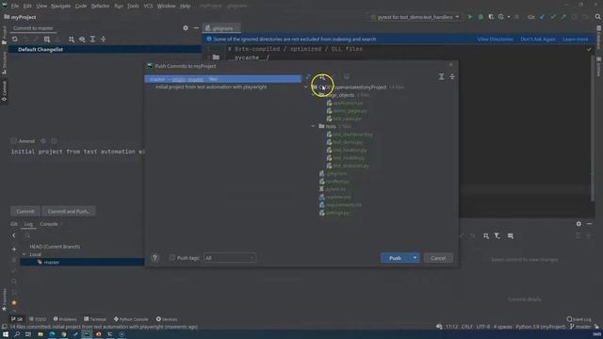Select the initial project commit in Push dialog

211,87
